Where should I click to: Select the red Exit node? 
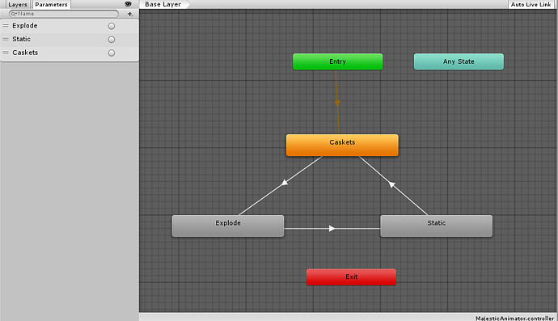pyautogui.click(x=351, y=277)
